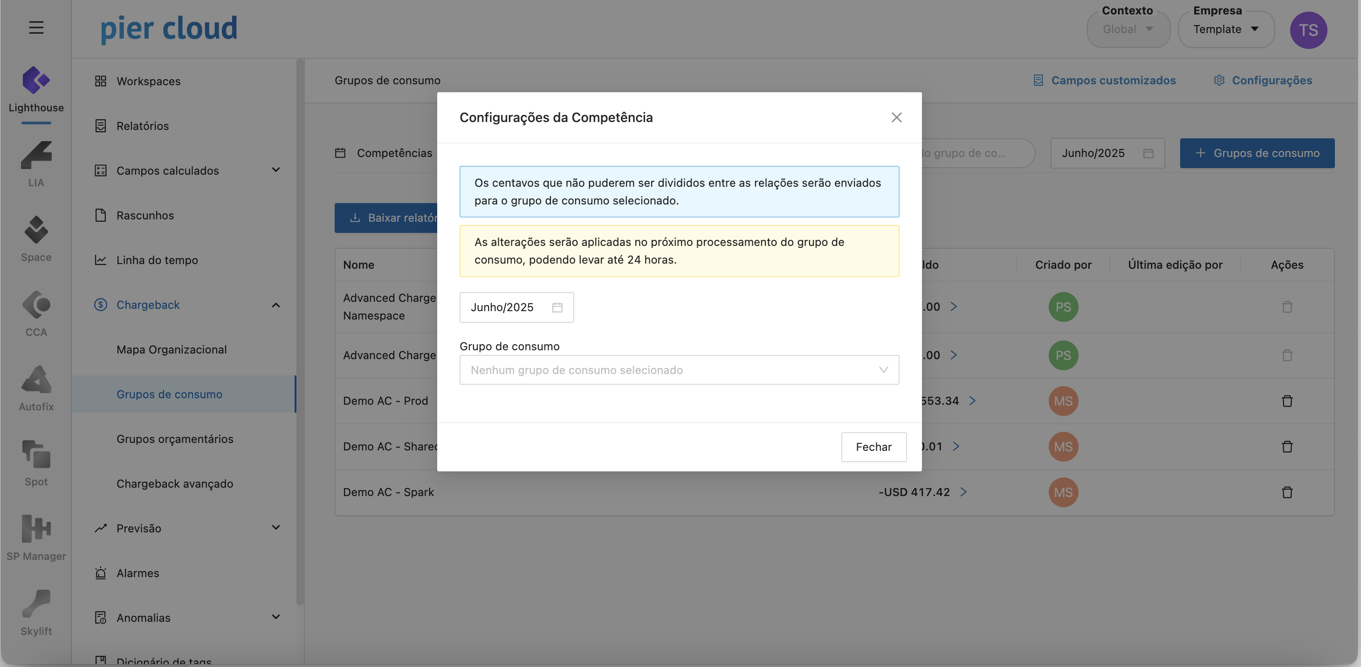This screenshot has height=667, width=1361.
Task: Click the Skylift product icon
Action: point(36,604)
